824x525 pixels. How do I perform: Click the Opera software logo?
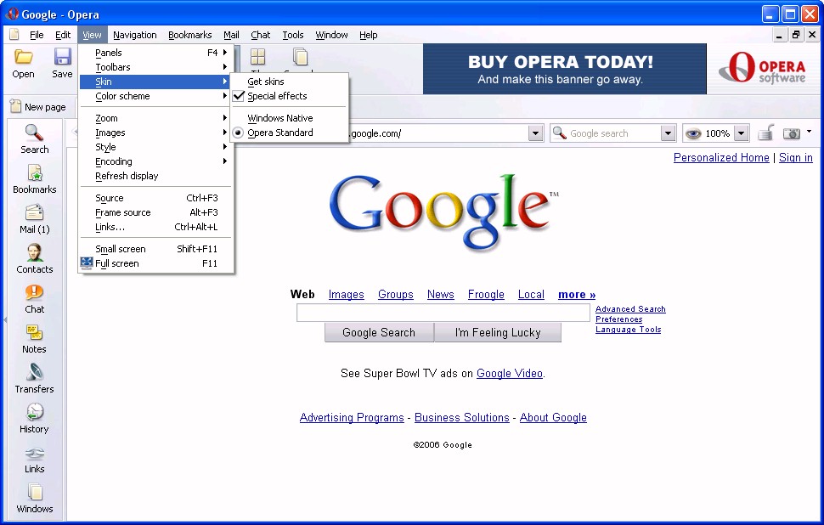tap(762, 67)
